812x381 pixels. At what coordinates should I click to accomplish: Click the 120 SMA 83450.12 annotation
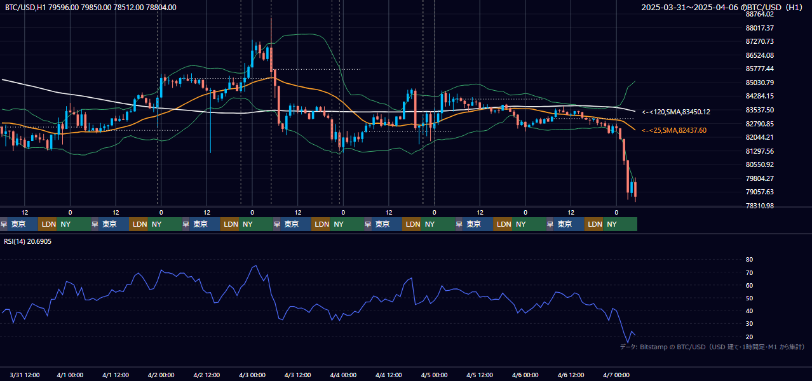(675, 112)
